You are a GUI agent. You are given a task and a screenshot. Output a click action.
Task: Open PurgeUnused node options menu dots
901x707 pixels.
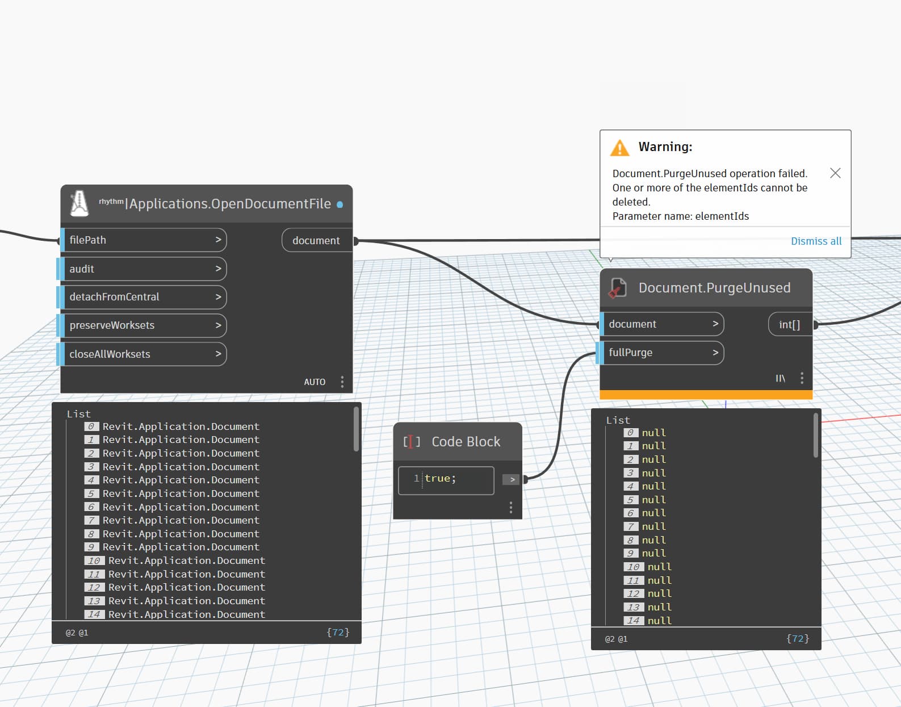802,378
